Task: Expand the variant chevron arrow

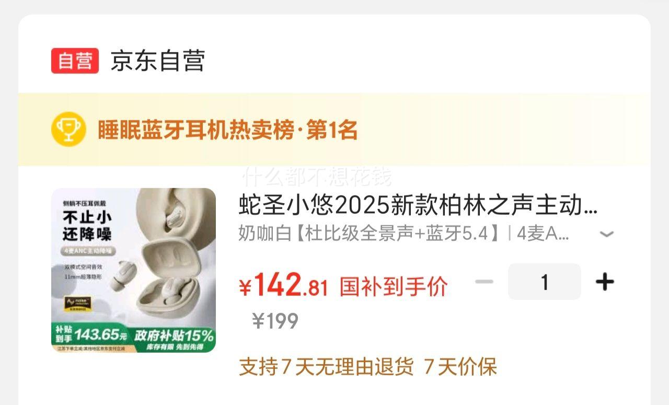Action: click(x=606, y=234)
